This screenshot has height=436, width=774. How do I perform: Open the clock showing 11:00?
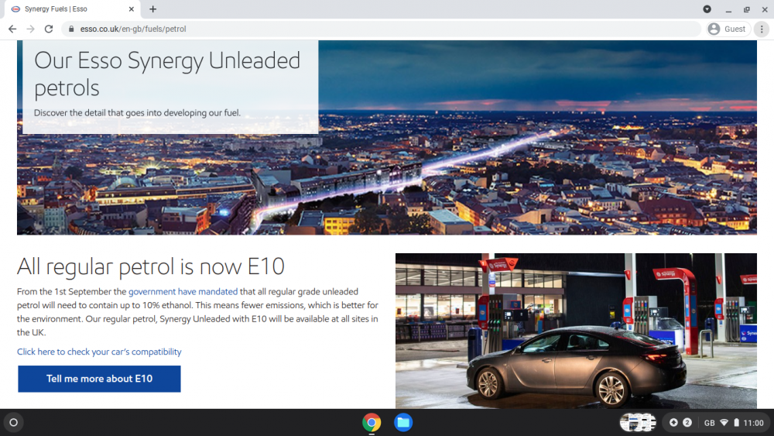click(753, 423)
